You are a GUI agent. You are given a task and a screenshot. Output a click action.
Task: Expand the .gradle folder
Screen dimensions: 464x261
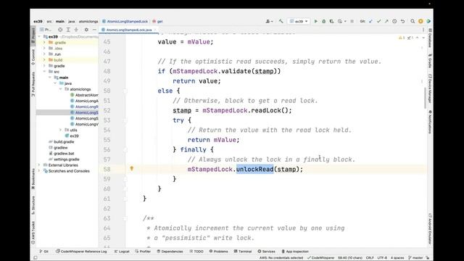pyautogui.click(x=44, y=43)
